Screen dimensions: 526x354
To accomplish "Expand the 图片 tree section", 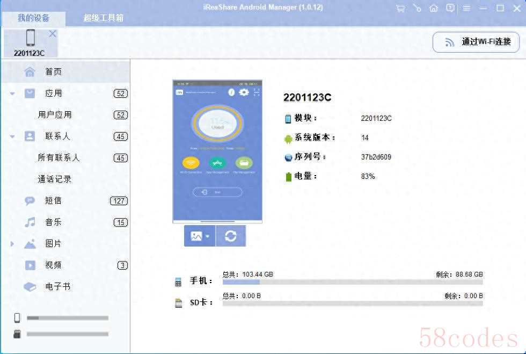I will (x=12, y=244).
